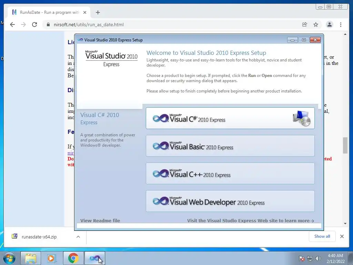
Task: Click the installer disc icon on Visual C# row
Action: (x=302, y=118)
